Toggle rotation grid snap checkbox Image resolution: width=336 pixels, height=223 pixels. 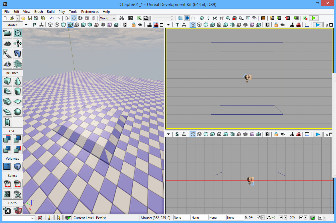(281, 218)
